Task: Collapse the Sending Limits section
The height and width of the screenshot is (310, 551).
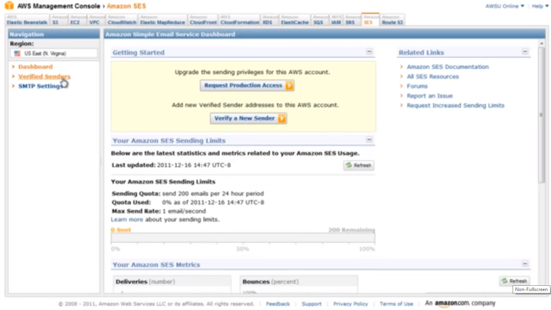Action: point(369,140)
